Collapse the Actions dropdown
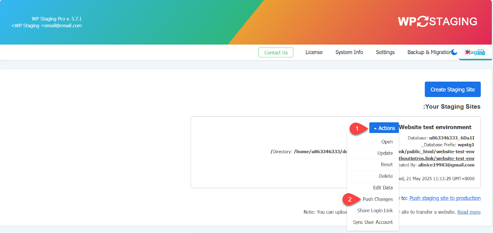Image resolution: width=493 pixels, height=233 pixels. pyautogui.click(x=384, y=128)
